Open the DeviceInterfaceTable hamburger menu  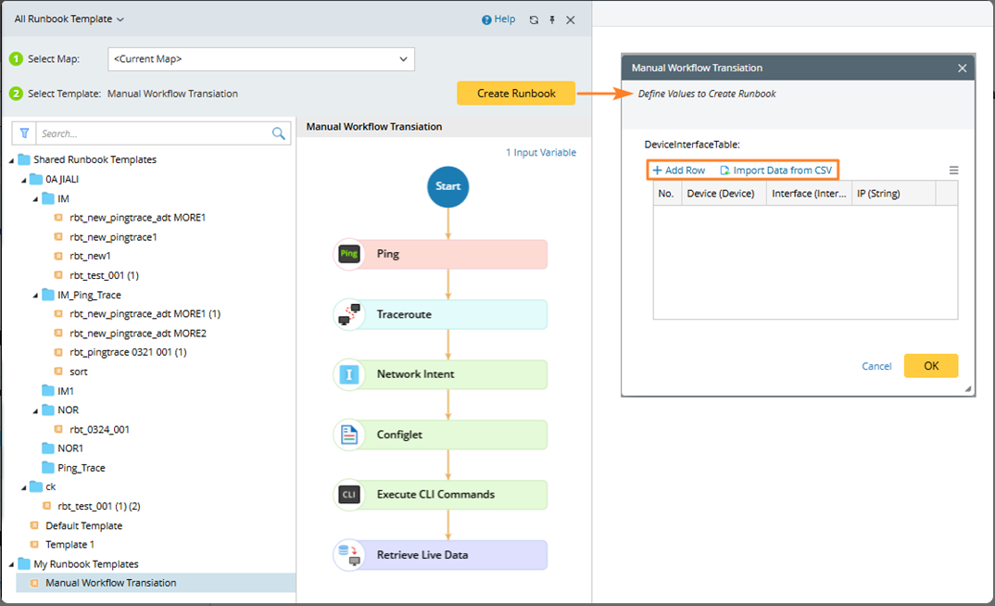pos(953,170)
